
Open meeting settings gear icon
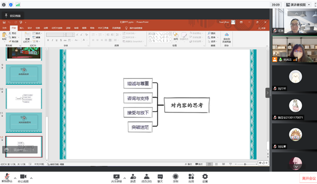coord(205,177)
